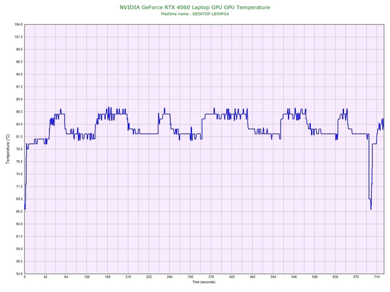Click the 66.5 y-axis value
Screen dimensions: 390x292
pos(19,212)
